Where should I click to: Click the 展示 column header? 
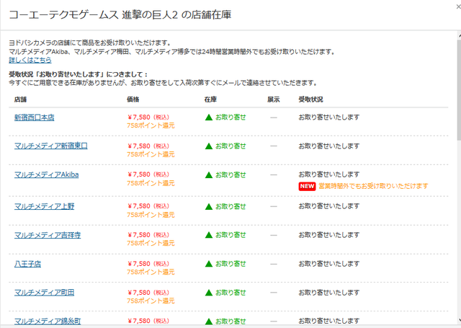[274, 99]
